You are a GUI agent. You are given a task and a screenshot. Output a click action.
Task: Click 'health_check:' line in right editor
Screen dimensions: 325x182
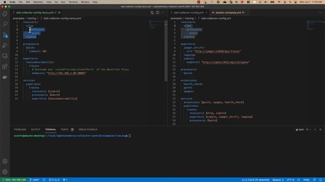[193, 84]
